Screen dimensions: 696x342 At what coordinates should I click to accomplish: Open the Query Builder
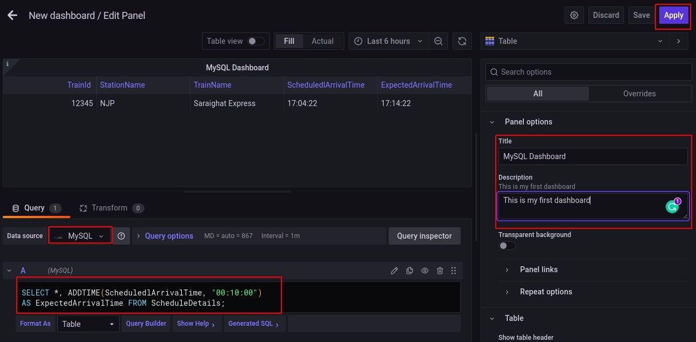click(x=146, y=324)
